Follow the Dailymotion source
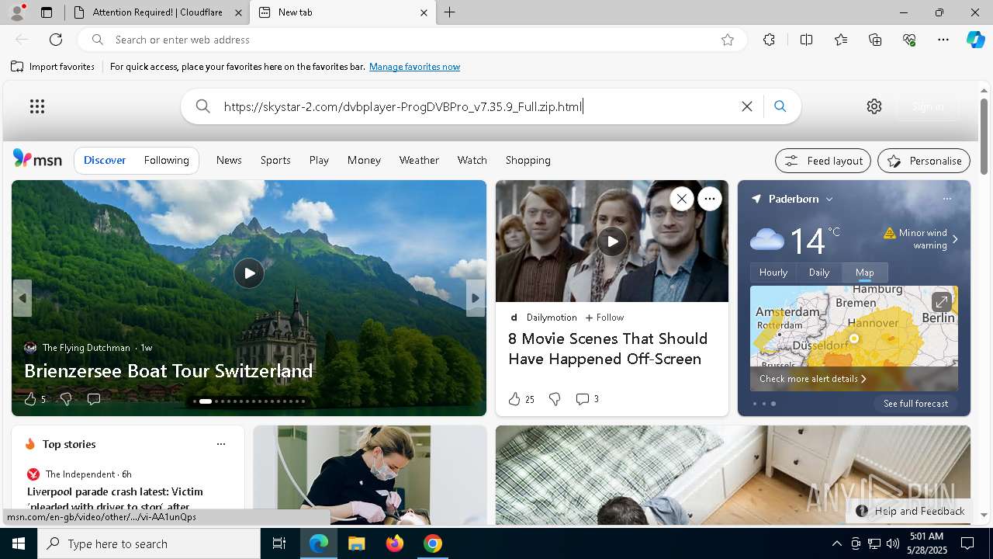The image size is (993, 559). (x=604, y=318)
